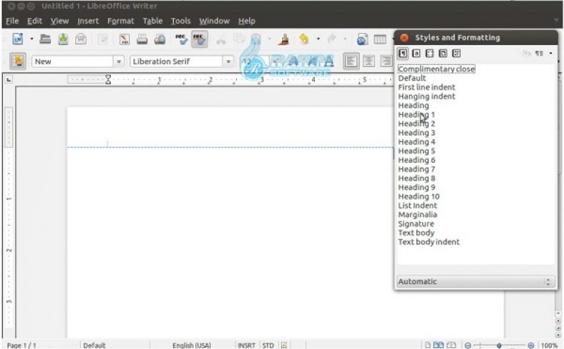Screen dimensions: 564x349
Task: Select the Text body indent style
Action: point(429,242)
